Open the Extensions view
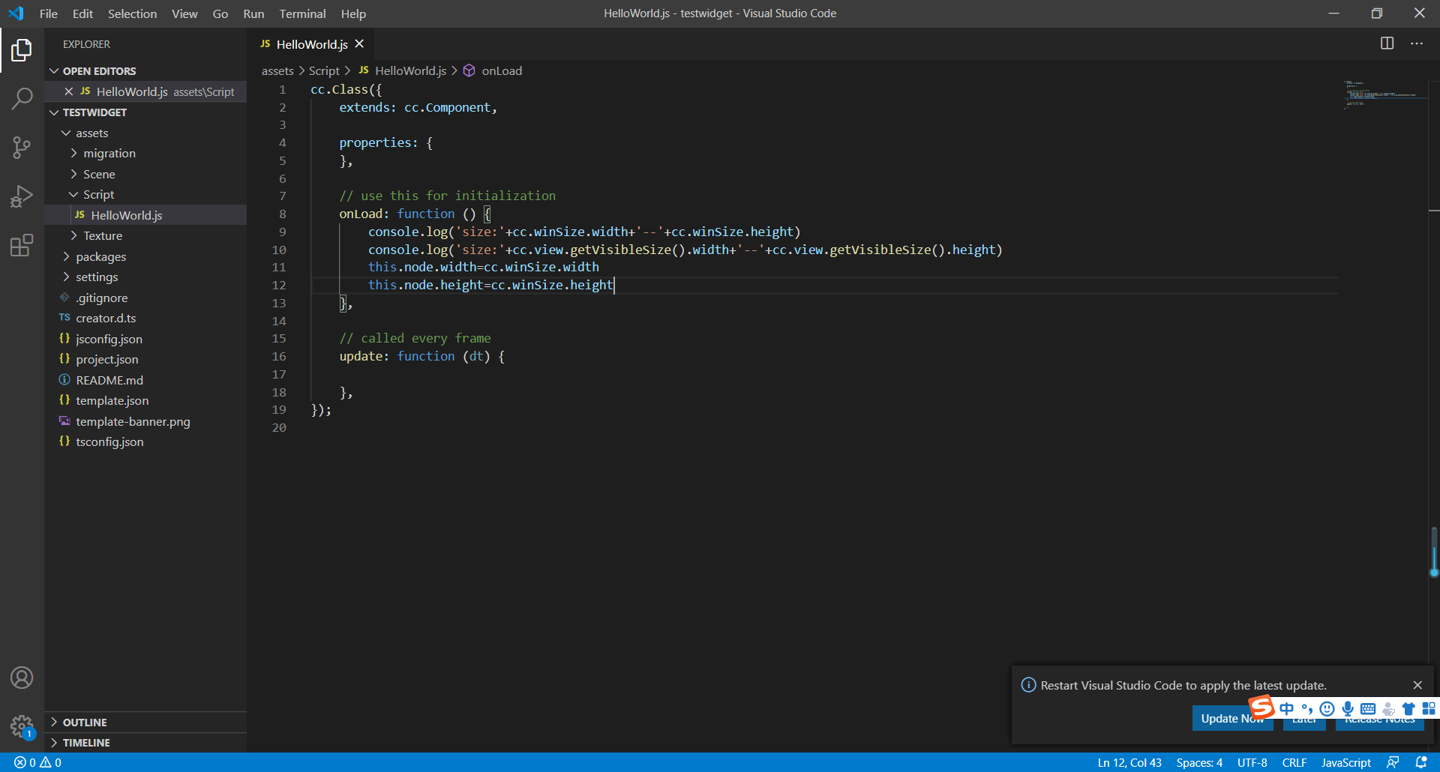 pyautogui.click(x=22, y=245)
